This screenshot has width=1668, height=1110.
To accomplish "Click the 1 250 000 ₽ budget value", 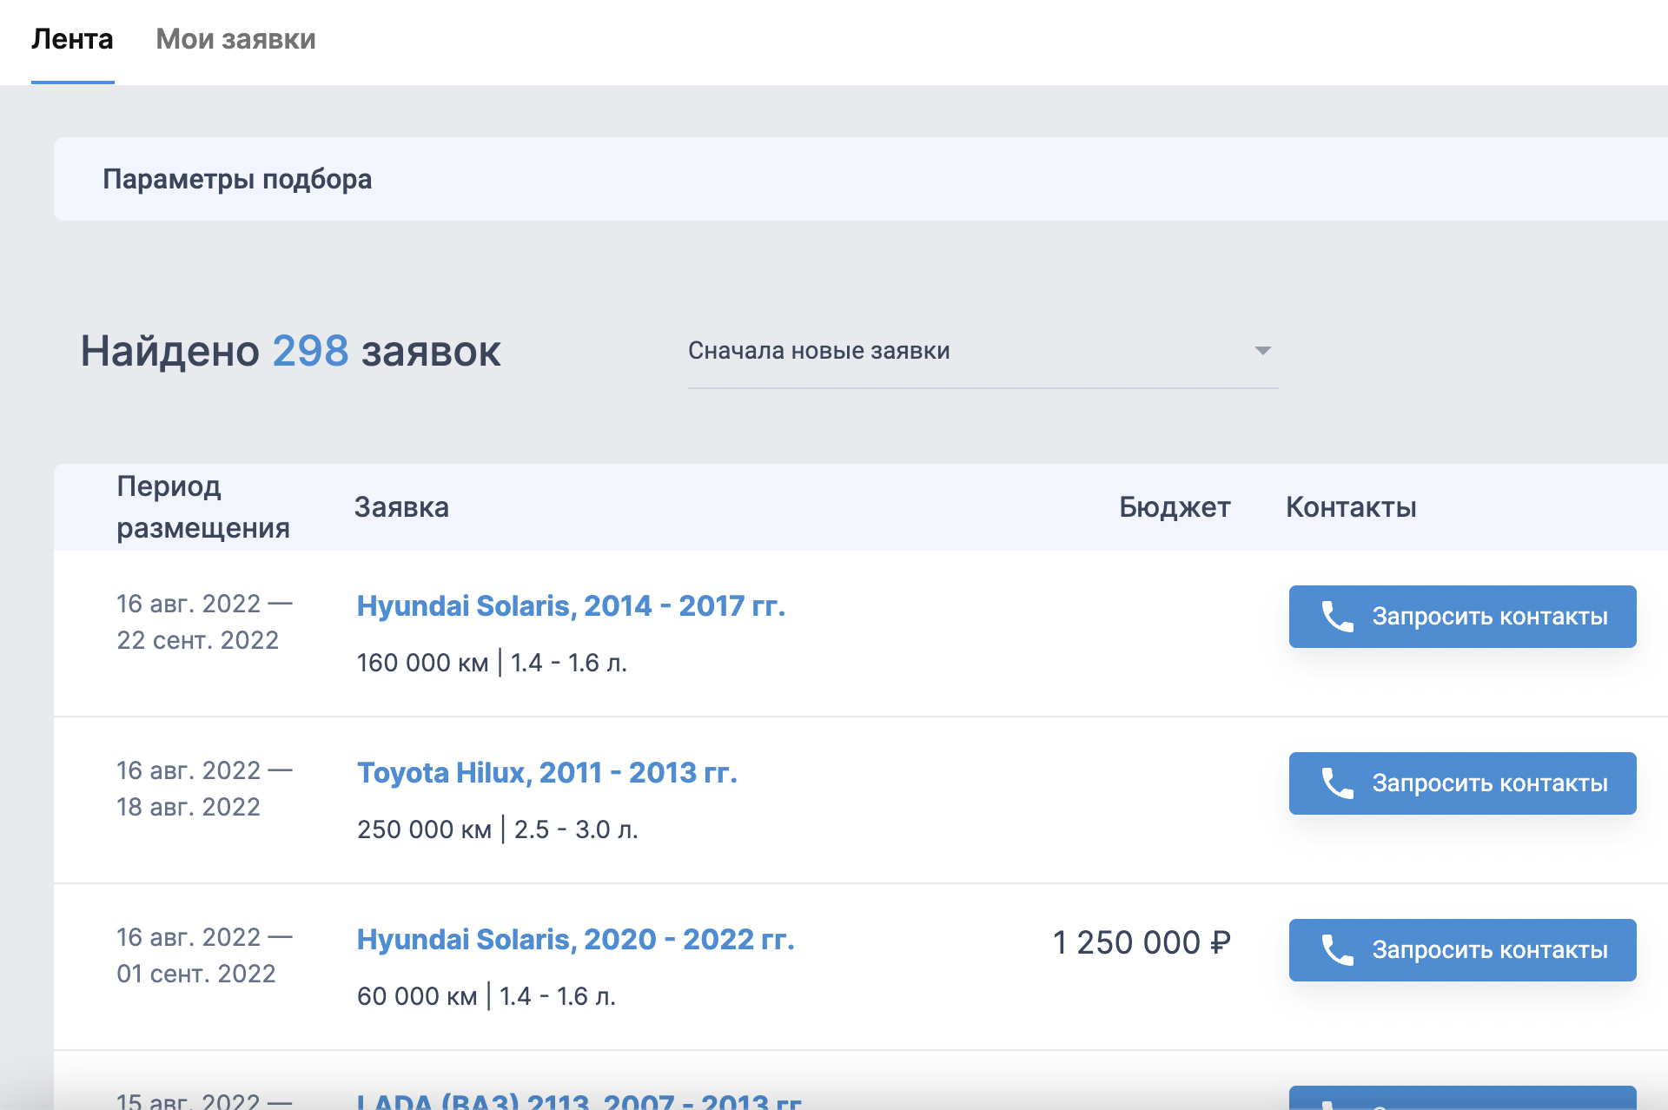I will pos(1142,942).
